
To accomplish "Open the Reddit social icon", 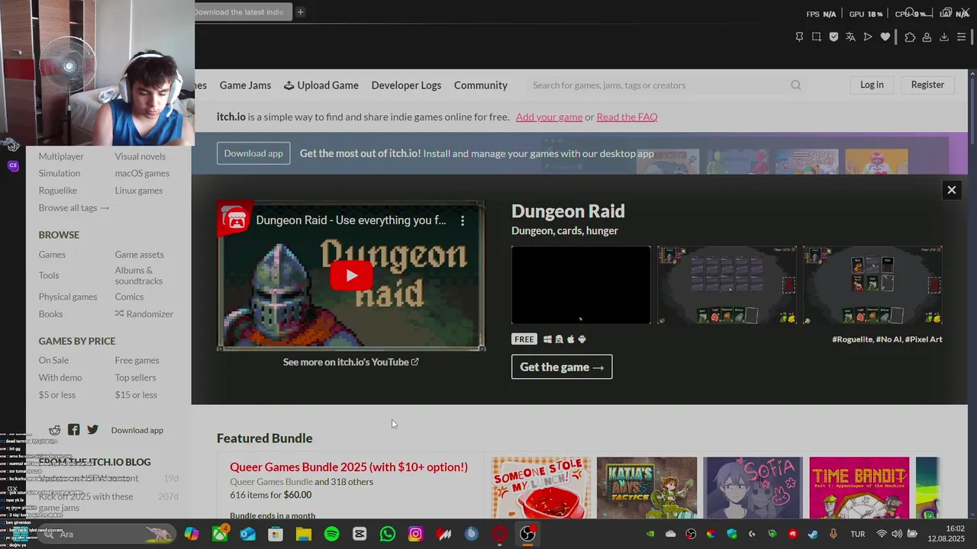I will [x=55, y=430].
